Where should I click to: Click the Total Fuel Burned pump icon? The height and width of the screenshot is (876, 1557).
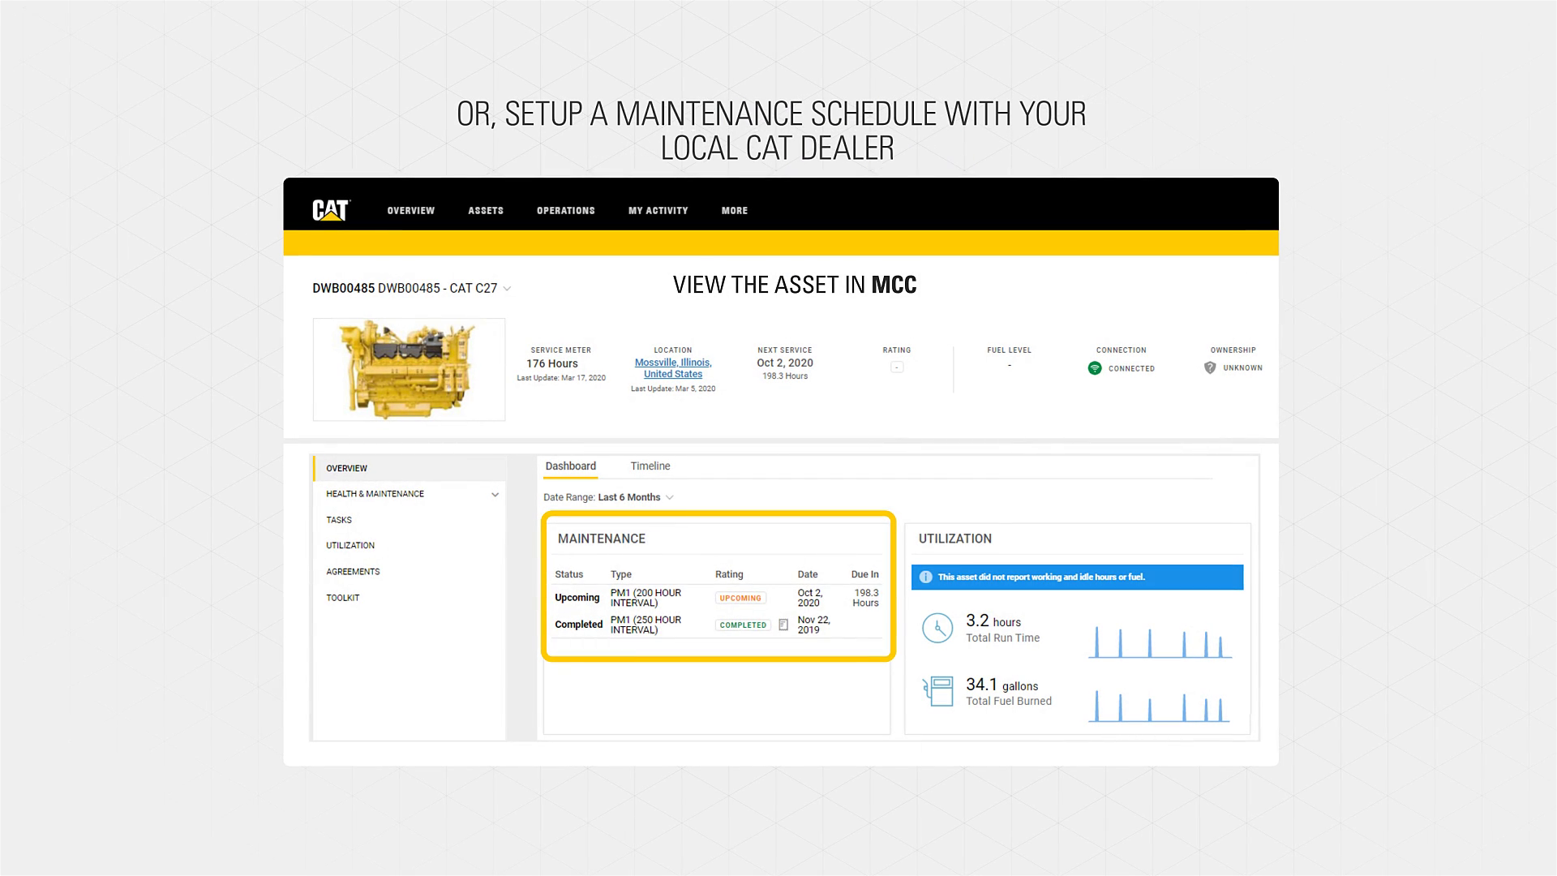pos(937,692)
